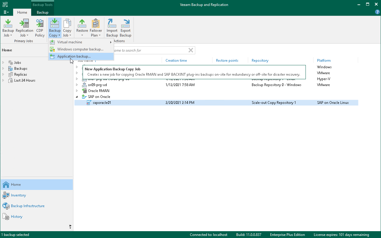Select Backups in the Home tree

click(x=21, y=69)
